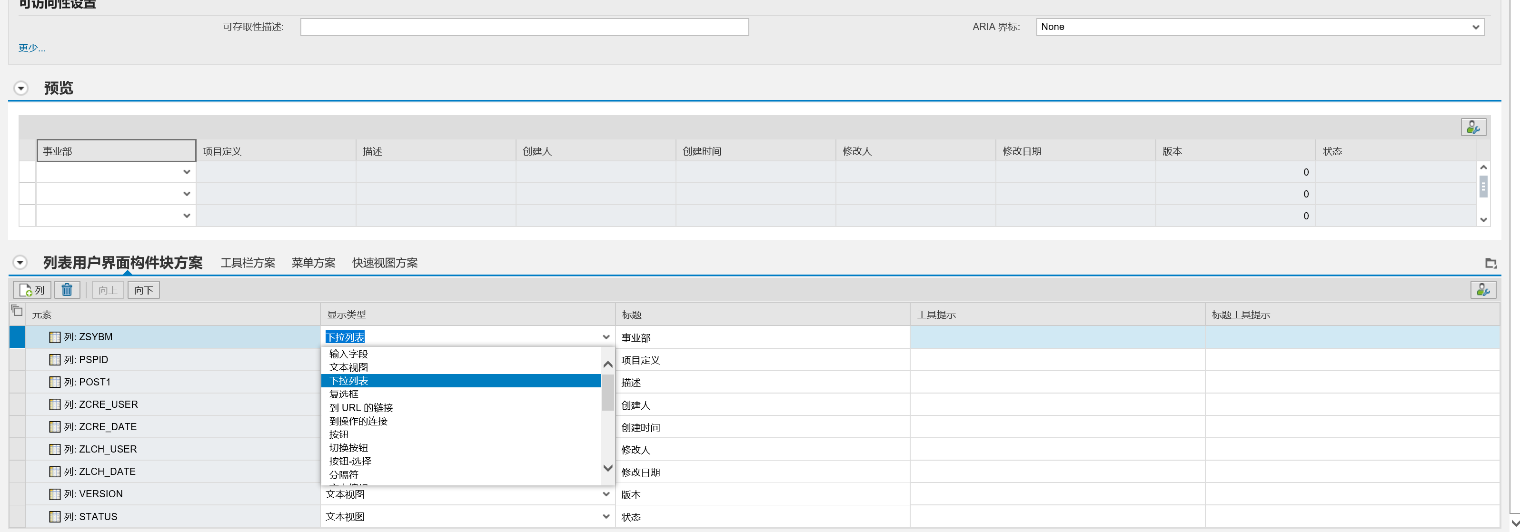This screenshot has width=1520, height=532.
Task: Switch to 工具栏方案 tab
Action: 248,263
